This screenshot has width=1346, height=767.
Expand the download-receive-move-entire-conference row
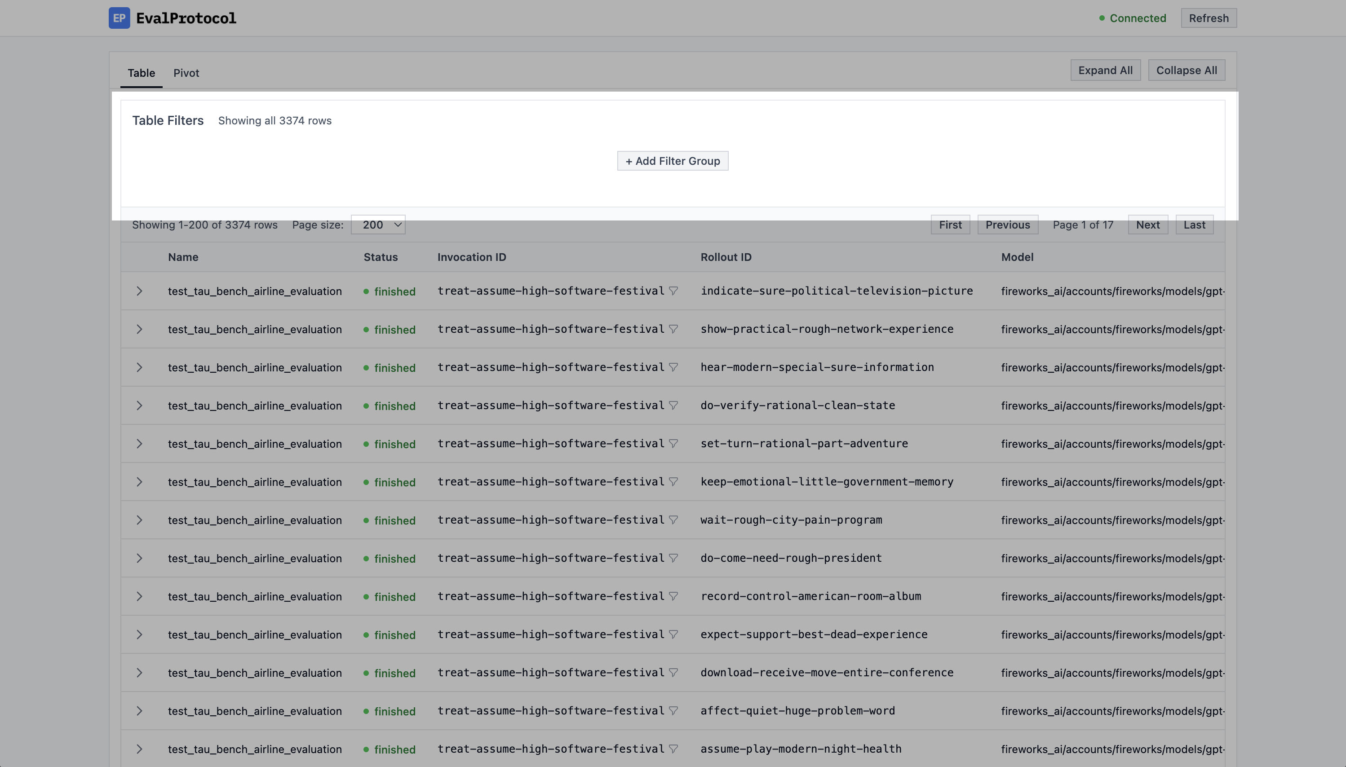point(139,673)
